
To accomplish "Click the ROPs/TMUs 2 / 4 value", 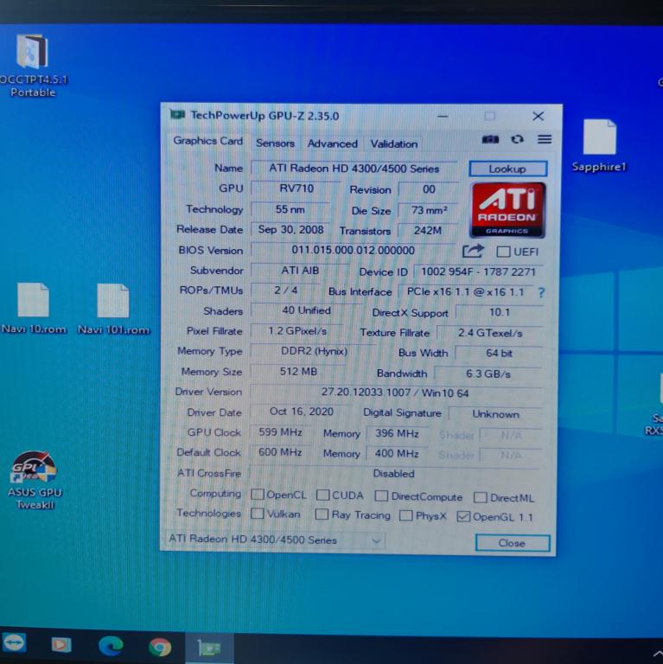I will 285,290.
